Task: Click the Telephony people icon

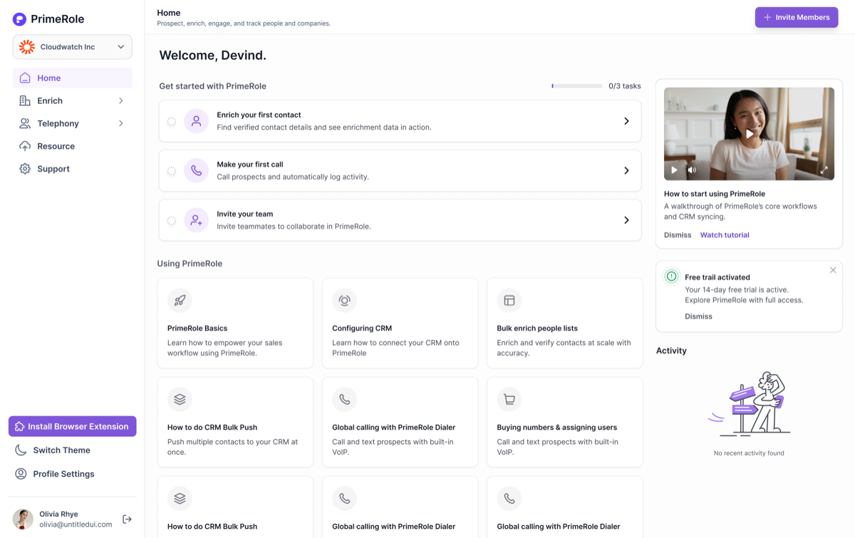Action: 25,123
